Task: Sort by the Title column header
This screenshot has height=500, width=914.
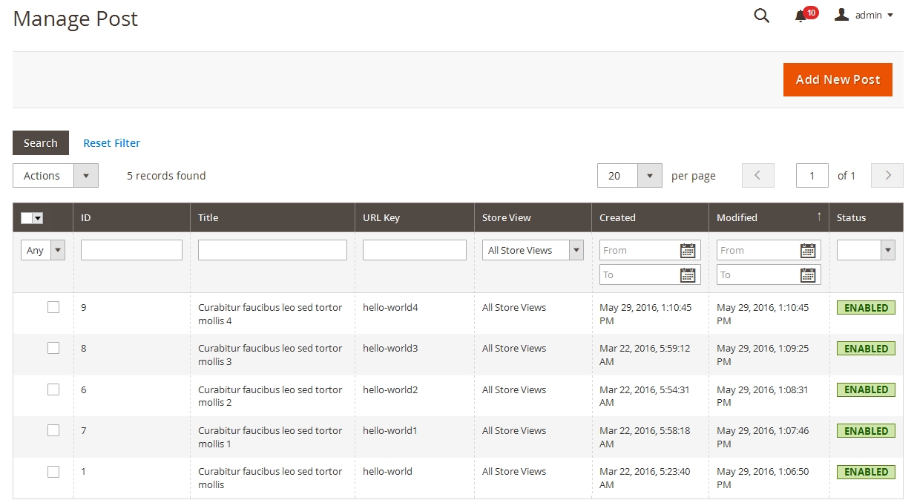Action: coord(208,217)
